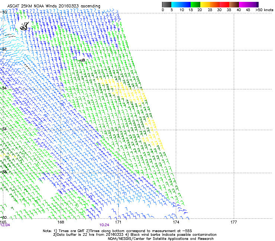Screen dimensions: 275x241
Task: Select the orange 25-30 knots color band
Action: coord(215,4)
